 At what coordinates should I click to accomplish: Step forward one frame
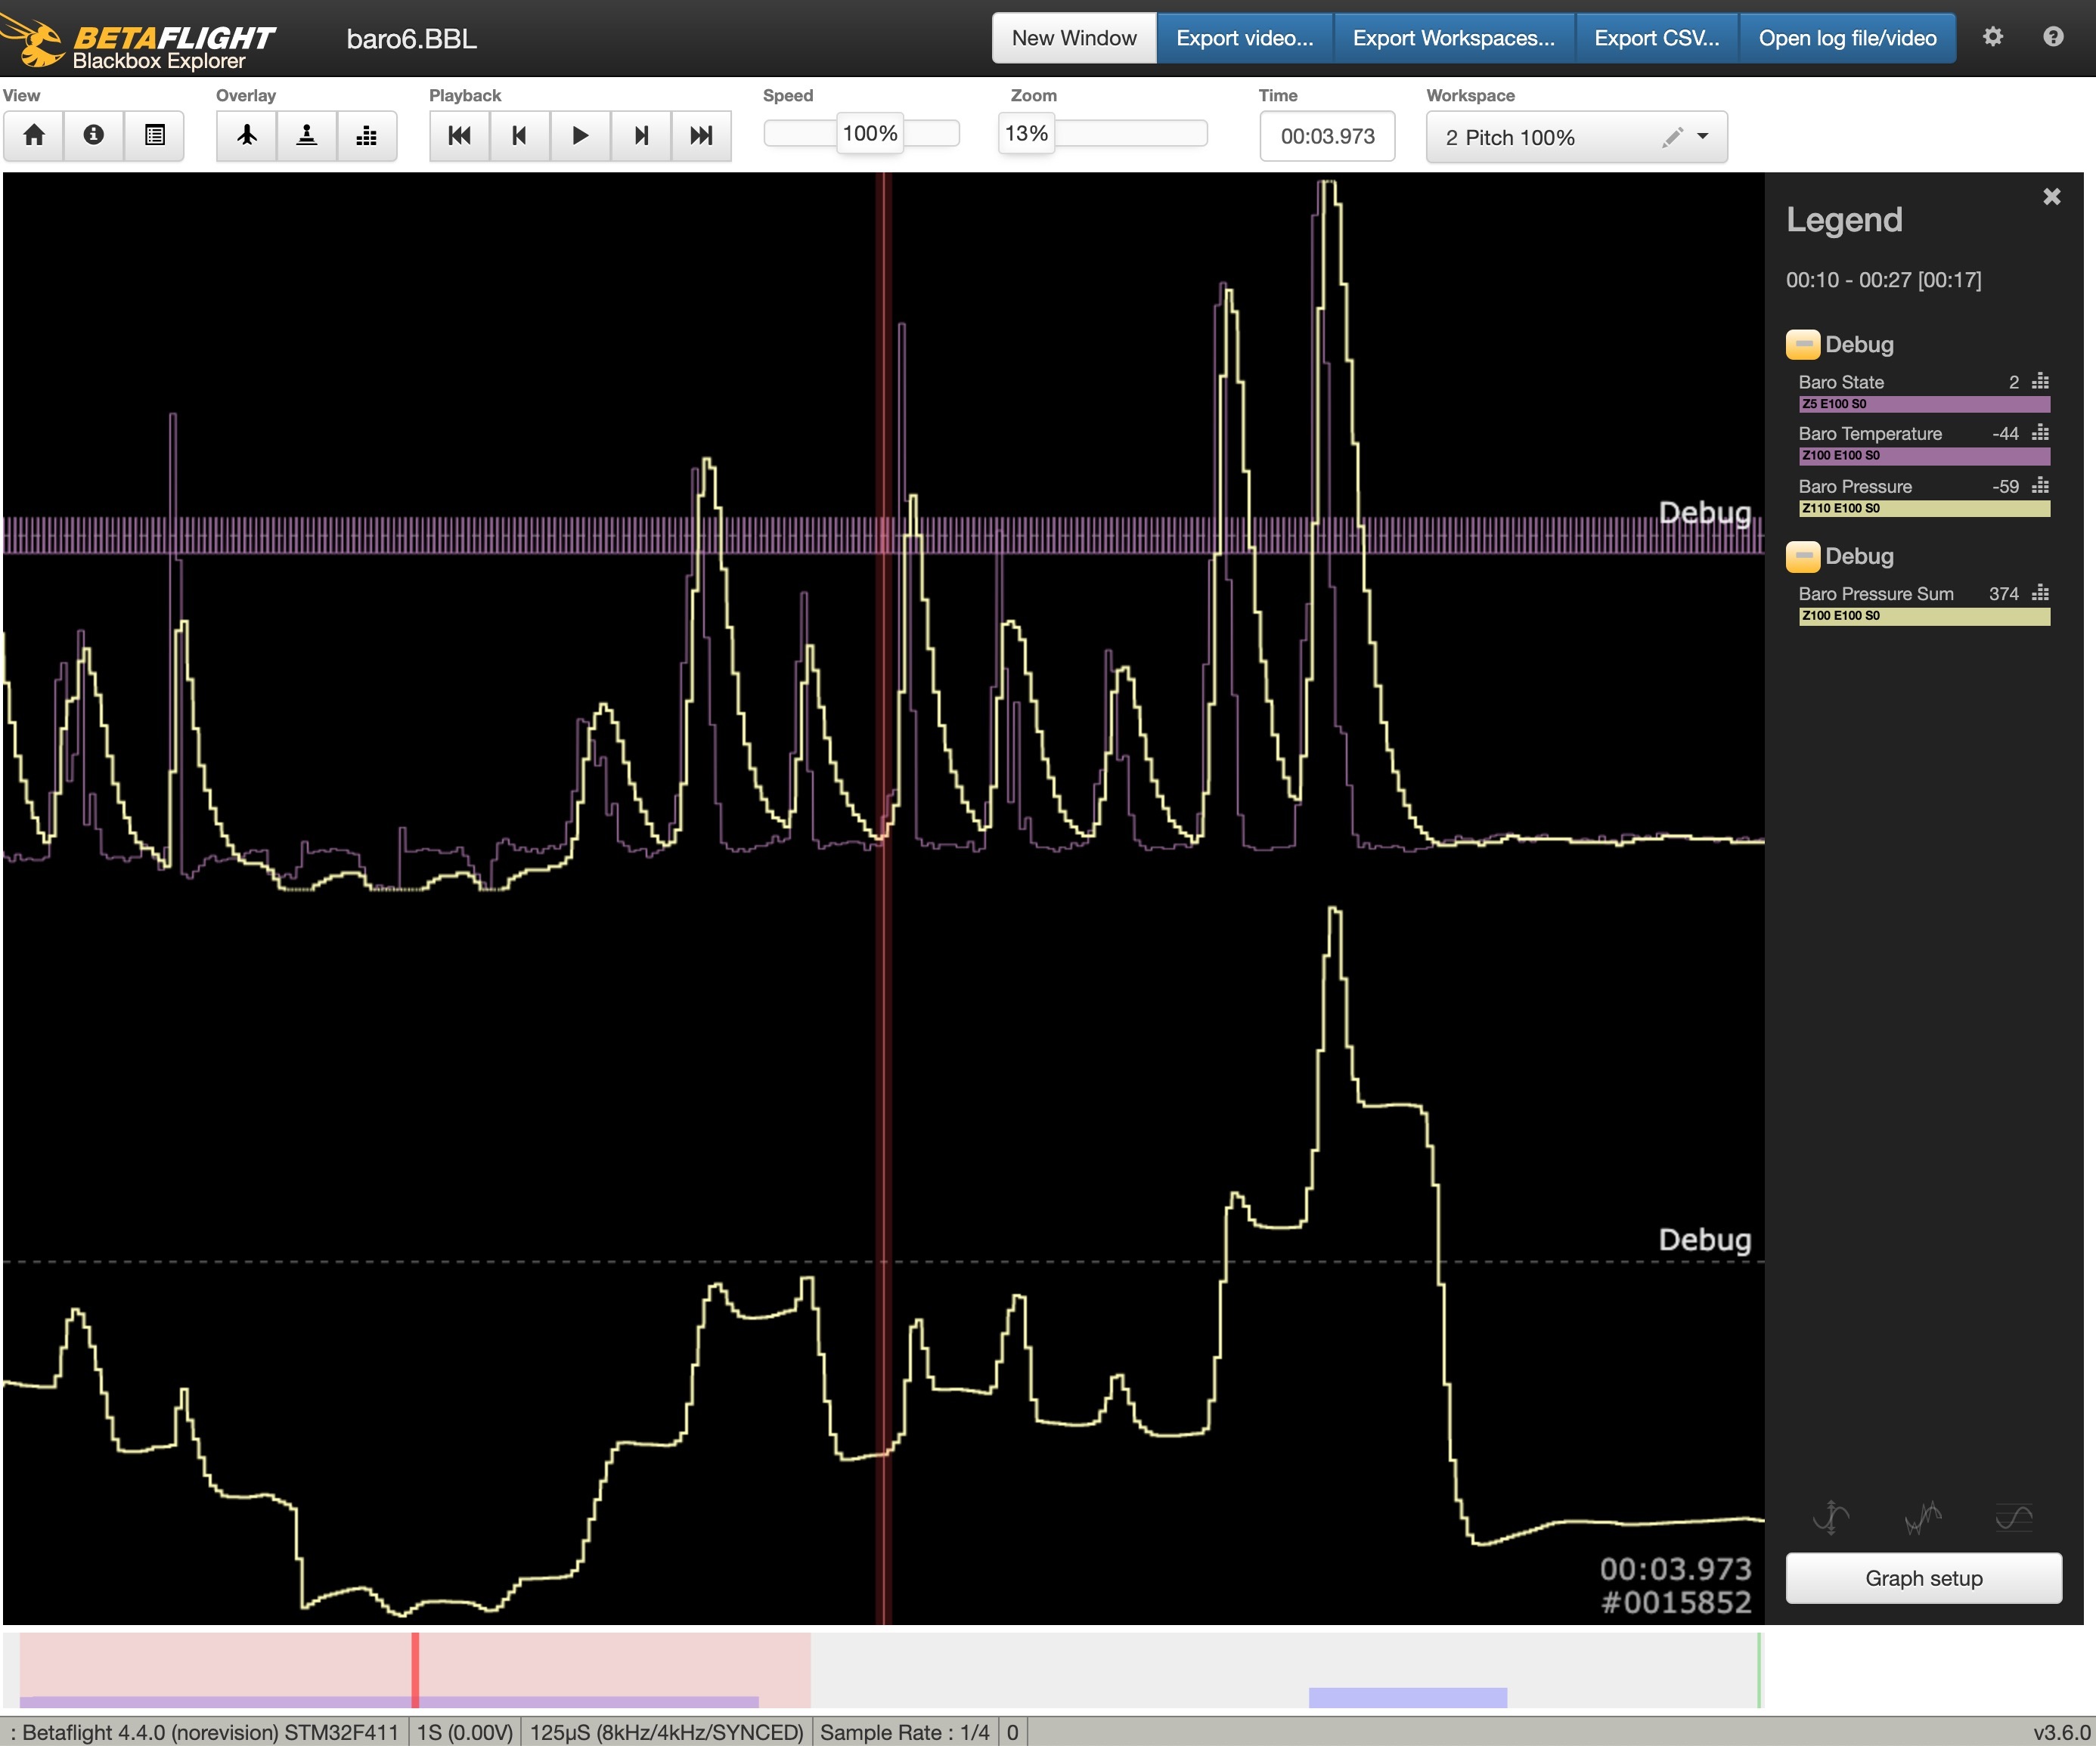point(640,135)
